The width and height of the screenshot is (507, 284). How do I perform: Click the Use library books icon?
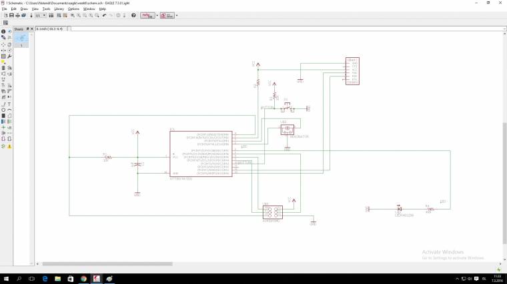(x=51, y=15)
